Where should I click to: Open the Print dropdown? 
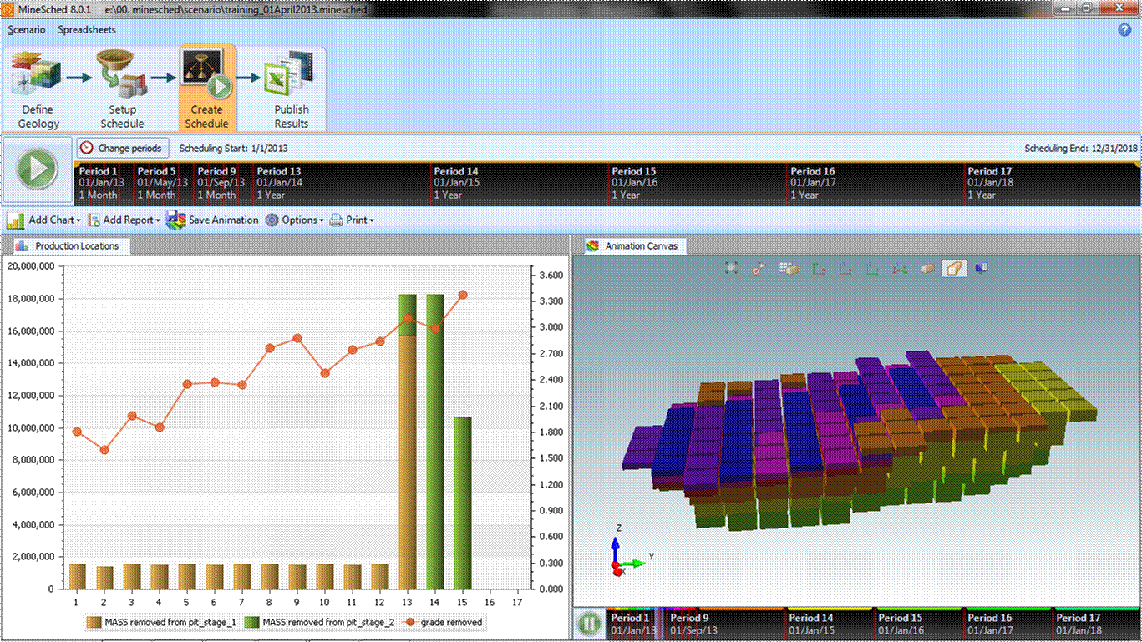click(352, 220)
